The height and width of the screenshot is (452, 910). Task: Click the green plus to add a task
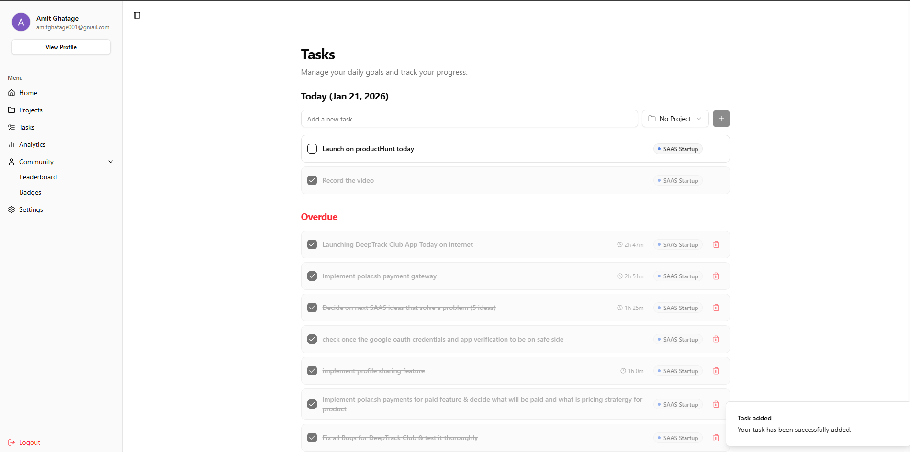(x=721, y=119)
